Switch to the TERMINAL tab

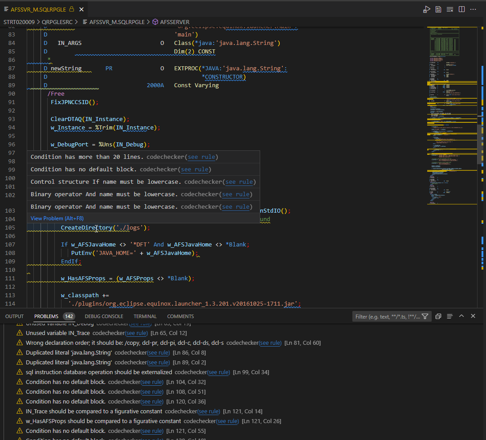pyautogui.click(x=145, y=316)
